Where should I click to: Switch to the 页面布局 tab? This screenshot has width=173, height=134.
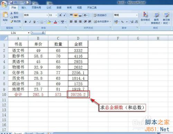click(36, 8)
